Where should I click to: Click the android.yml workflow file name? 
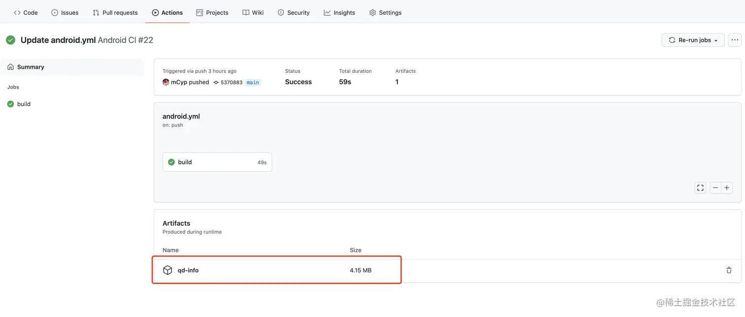pos(181,117)
